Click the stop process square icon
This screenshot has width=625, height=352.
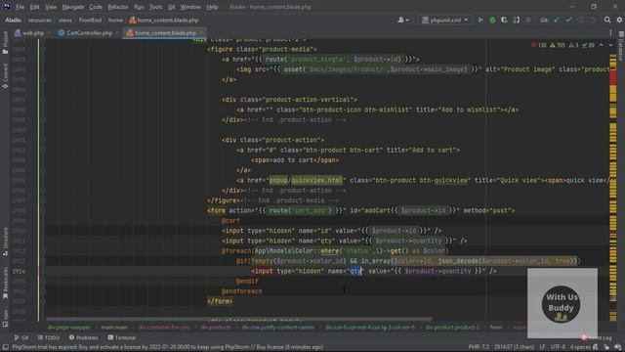pyautogui.click(x=528, y=20)
